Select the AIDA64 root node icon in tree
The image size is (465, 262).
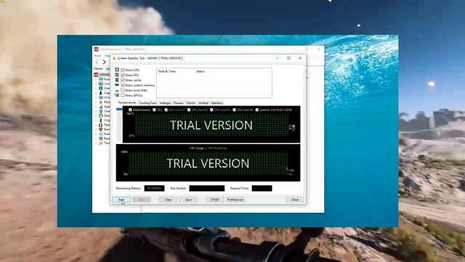coord(96,74)
